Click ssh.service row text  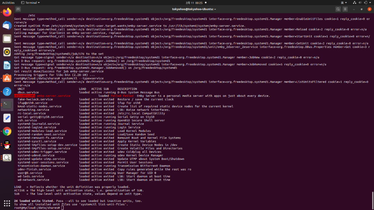[x=27, y=120]
